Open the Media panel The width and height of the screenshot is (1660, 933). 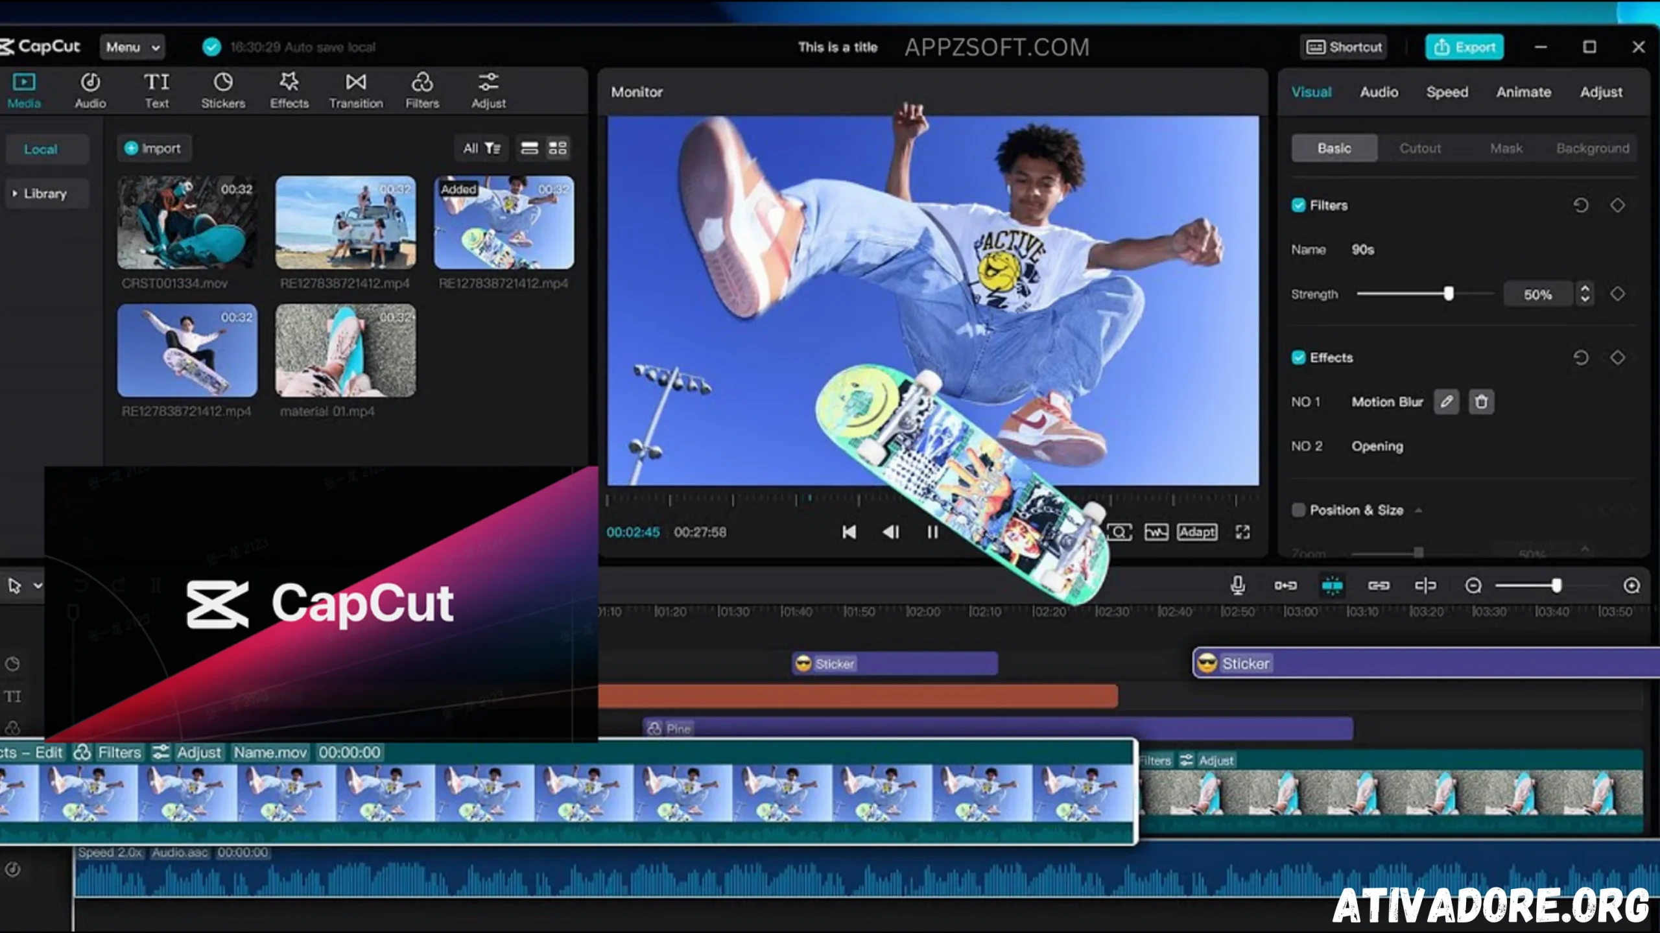click(x=24, y=90)
